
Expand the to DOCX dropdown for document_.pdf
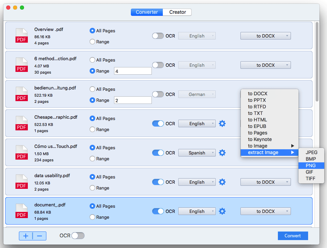click(266, 211)
